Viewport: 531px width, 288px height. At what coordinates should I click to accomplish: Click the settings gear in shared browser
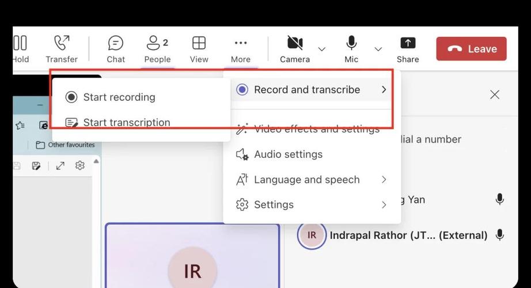[x=80, y=165]
